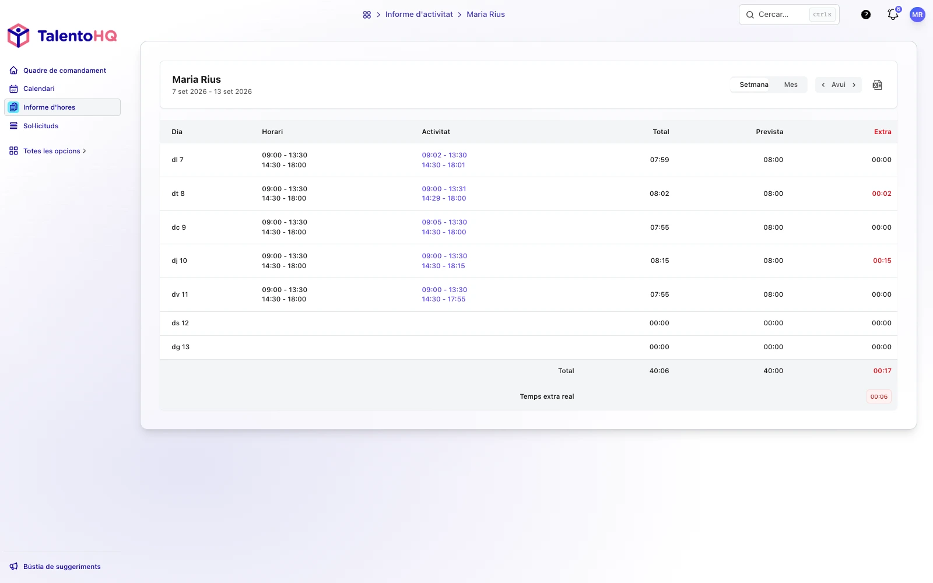Open activity 09:02 - 13:30 on dl 7
The width and height of the screenshot is (933, 583).
tap(444, 155)
